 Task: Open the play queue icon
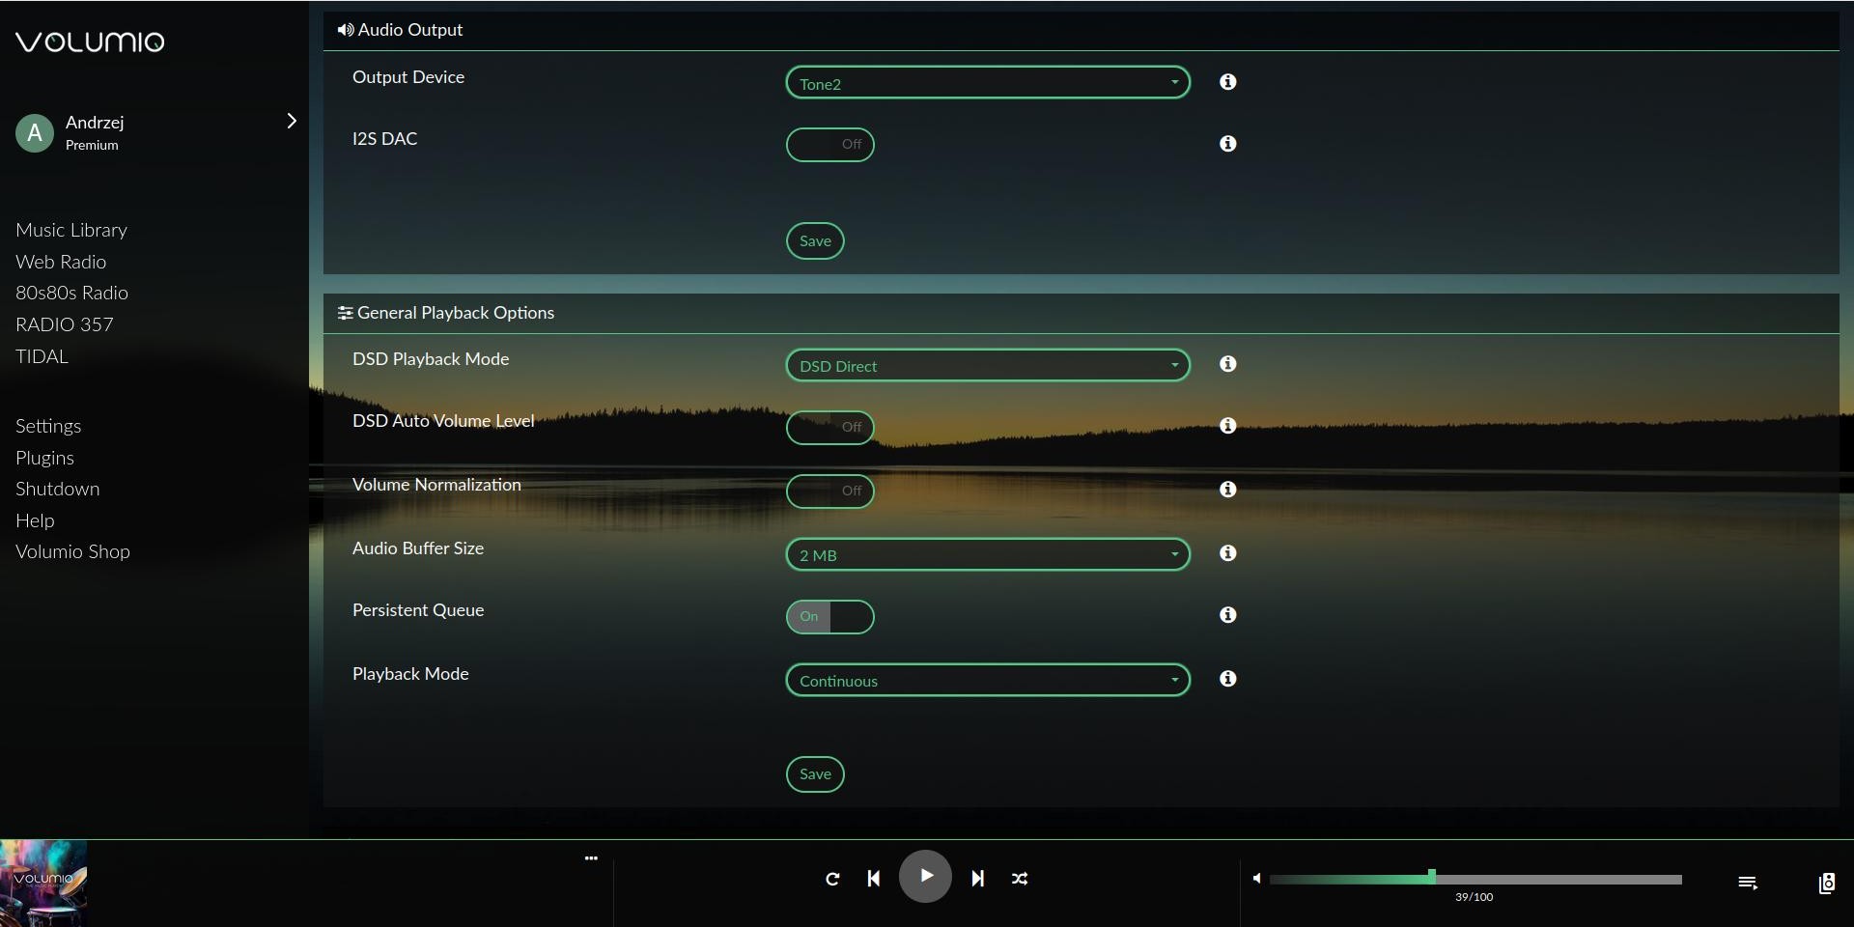1747,883
